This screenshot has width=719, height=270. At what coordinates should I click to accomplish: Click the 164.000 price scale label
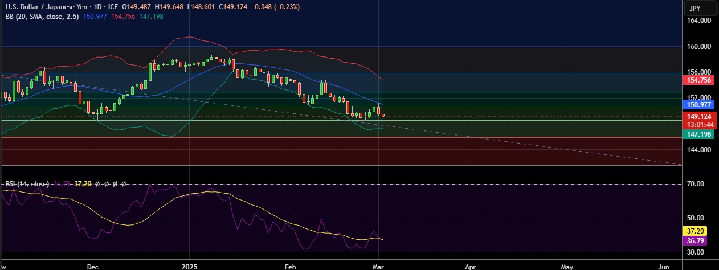[x=698, y=21]
